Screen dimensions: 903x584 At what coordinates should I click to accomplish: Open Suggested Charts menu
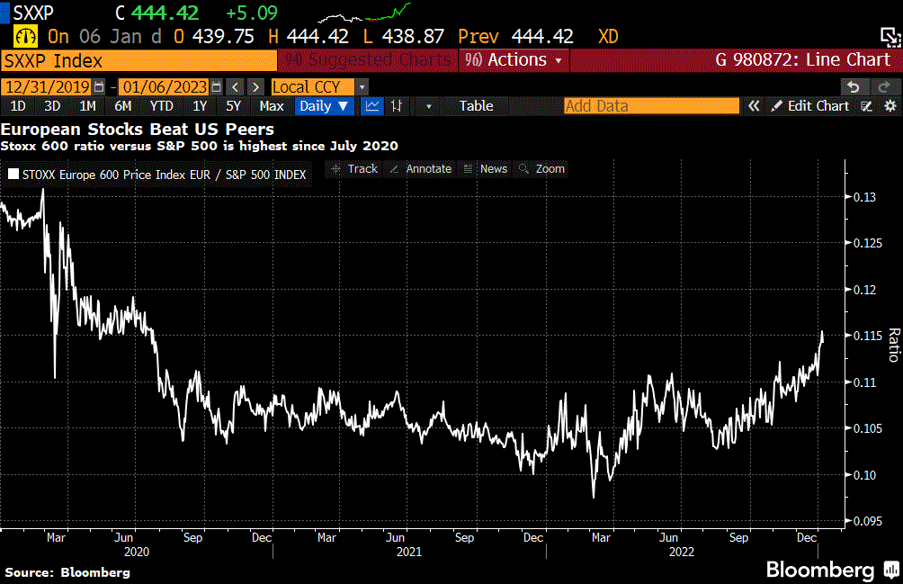pos(368,60)
